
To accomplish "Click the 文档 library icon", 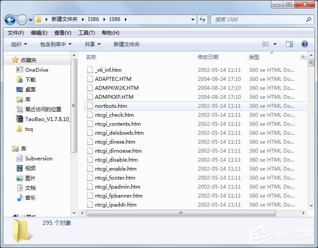I will click(x=20, y=188).
